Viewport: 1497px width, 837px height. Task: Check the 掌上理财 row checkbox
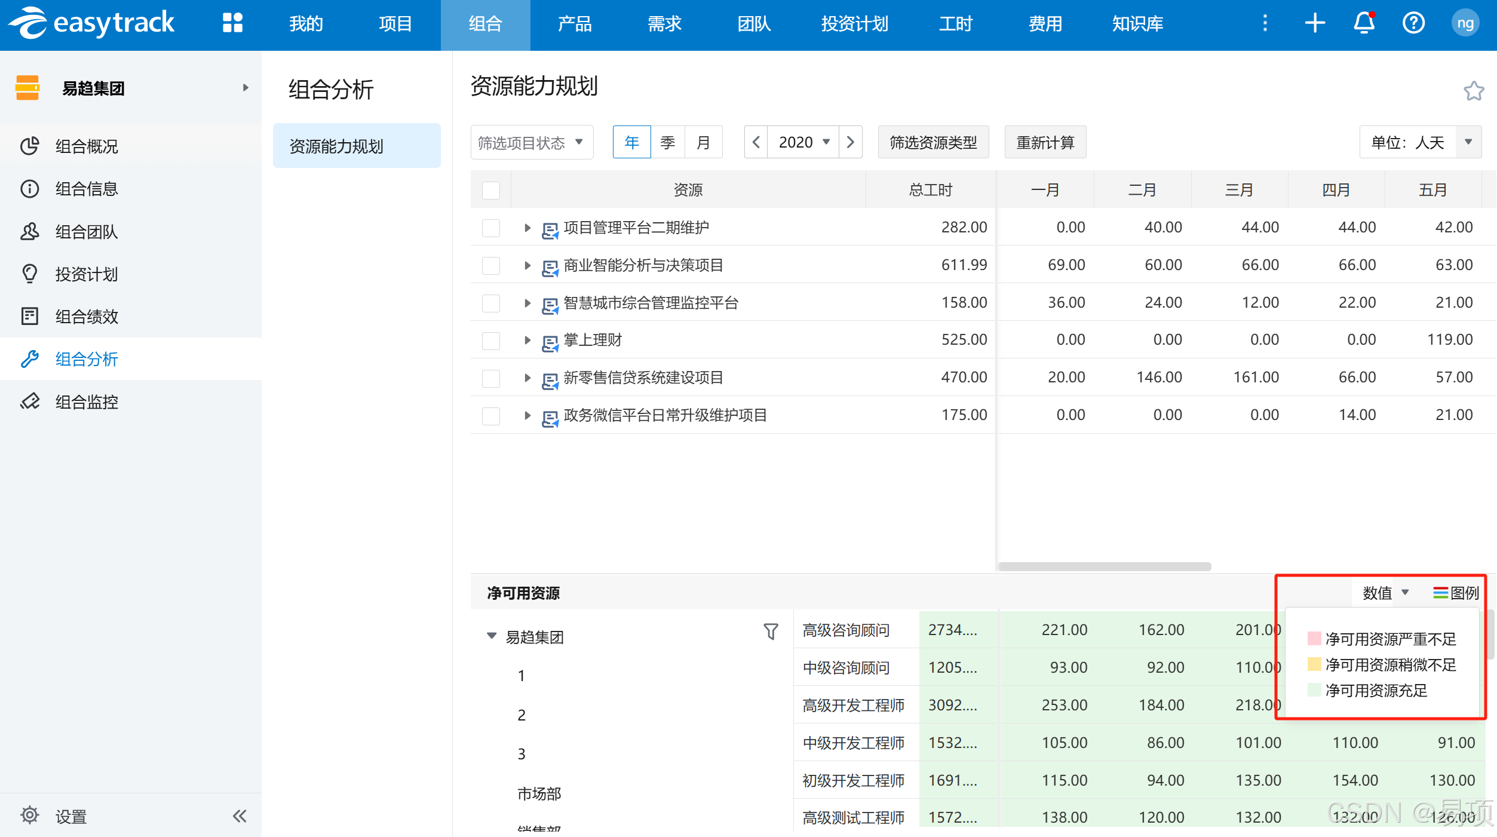pos(491,341)
